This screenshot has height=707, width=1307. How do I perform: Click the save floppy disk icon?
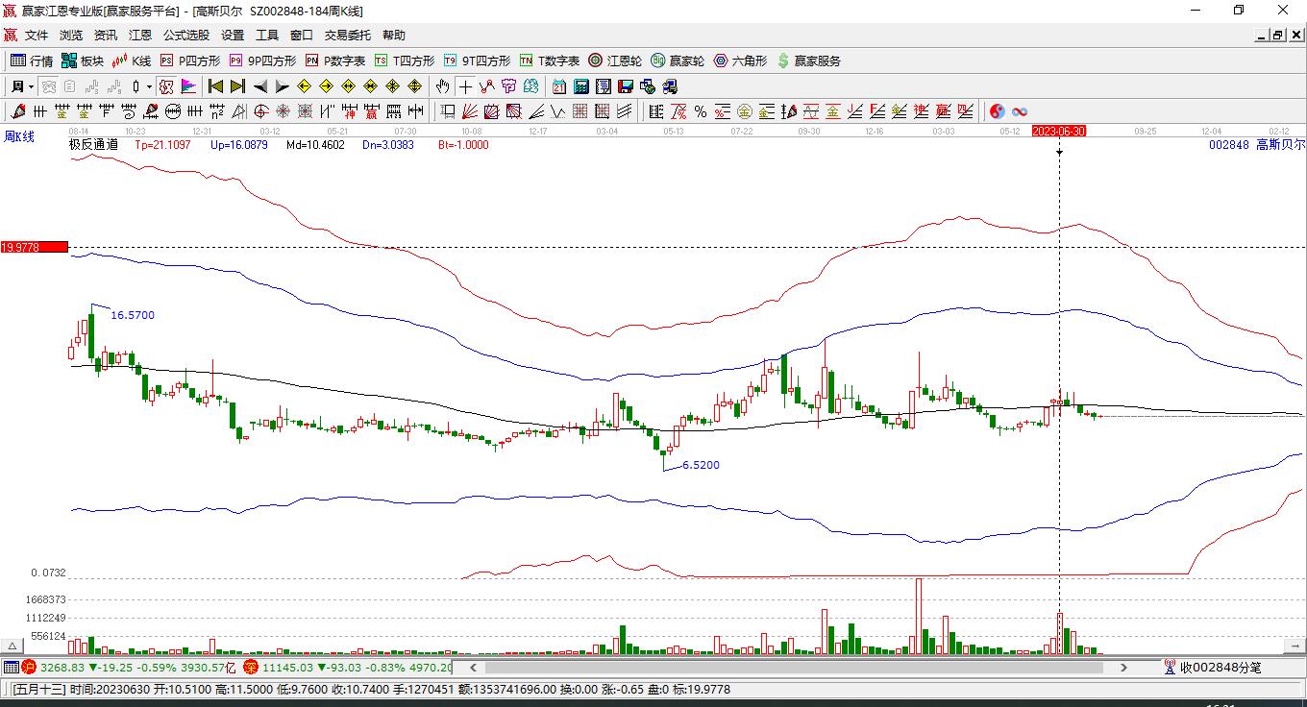click(x=626, y=86)
